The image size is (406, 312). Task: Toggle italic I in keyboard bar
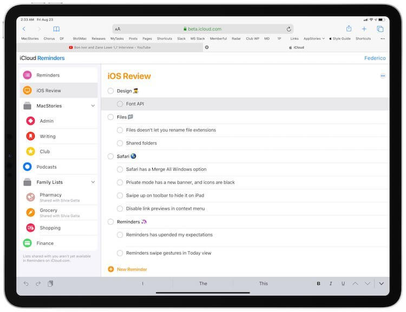point(331,283)
